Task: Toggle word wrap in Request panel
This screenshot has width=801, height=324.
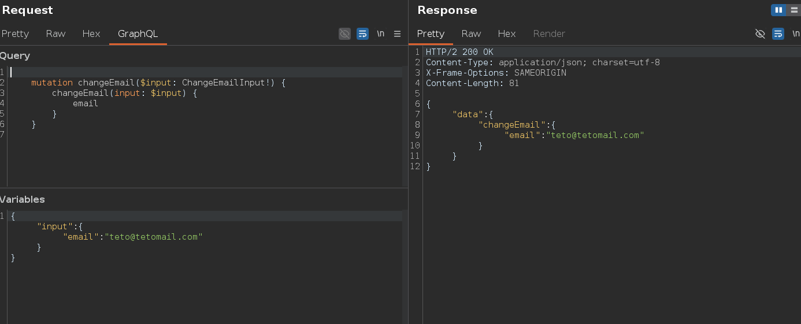Action: 362,33
